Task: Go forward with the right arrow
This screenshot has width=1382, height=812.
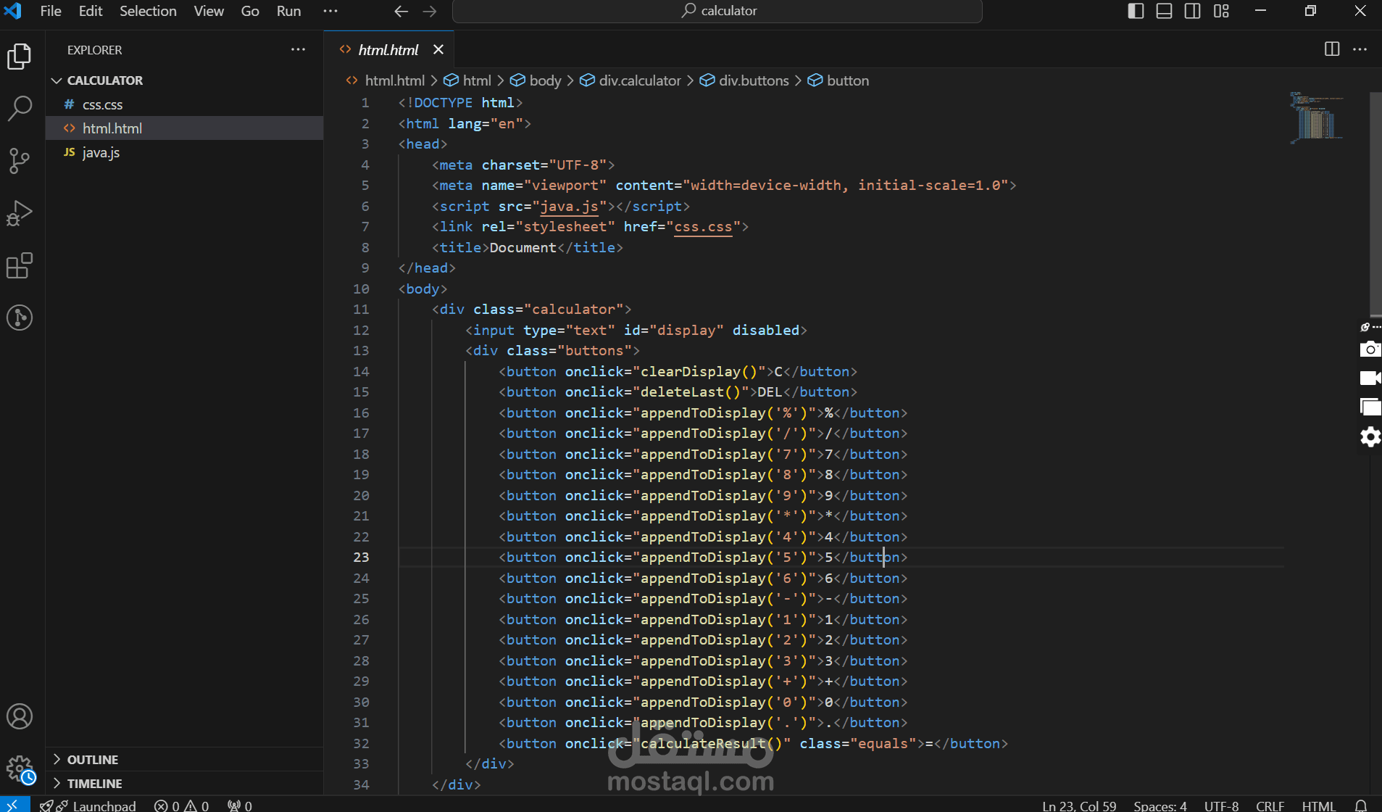Action: click(x=430, y=11)
